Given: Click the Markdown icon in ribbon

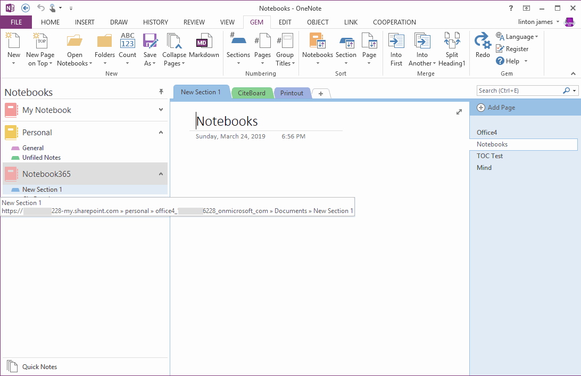Looking at the screenshot, I should tap(203, 43).
